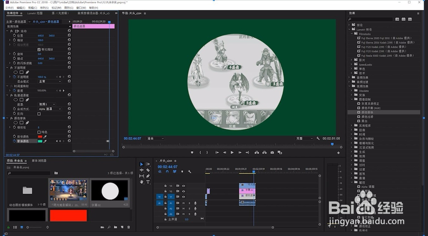Reset the 位置 position parameter

(69, 36)
